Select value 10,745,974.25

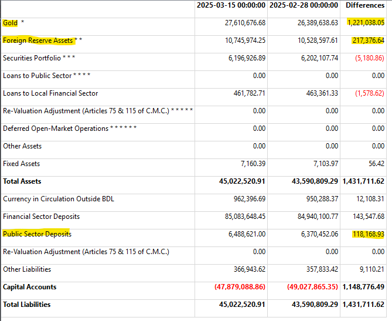pos(246,40)
